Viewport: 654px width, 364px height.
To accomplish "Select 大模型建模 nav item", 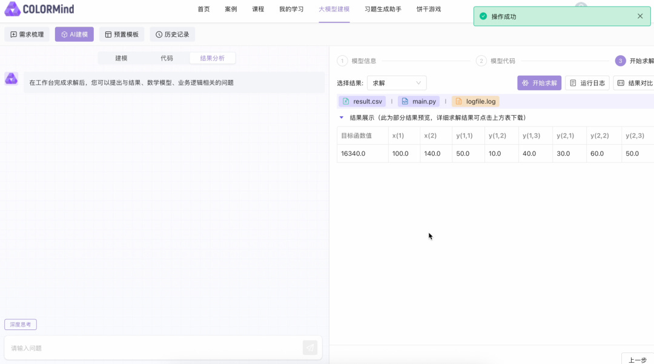I will click(x=334, y=9).
